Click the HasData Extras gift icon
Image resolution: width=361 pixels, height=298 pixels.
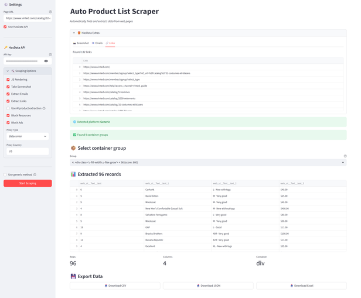(x=79, y=33)
